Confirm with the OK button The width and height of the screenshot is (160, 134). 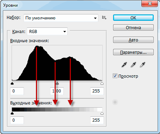(133, 18)
